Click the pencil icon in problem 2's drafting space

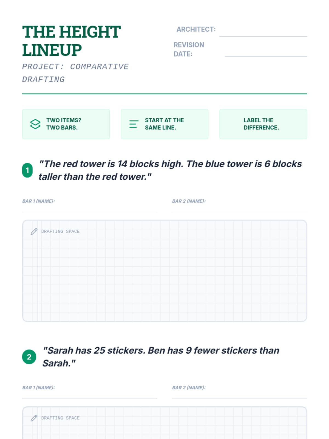click(x=34, y=418)
